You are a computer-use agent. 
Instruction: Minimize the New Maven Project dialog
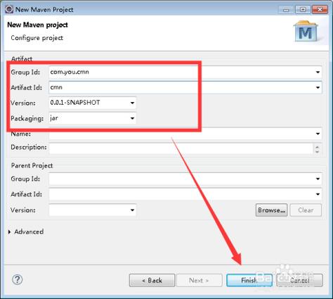(x=285, y=10)
